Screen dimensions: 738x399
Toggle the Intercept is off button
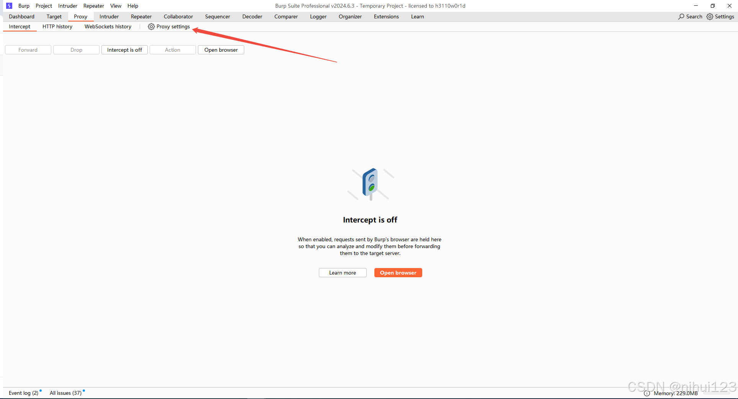coord(124,50)
